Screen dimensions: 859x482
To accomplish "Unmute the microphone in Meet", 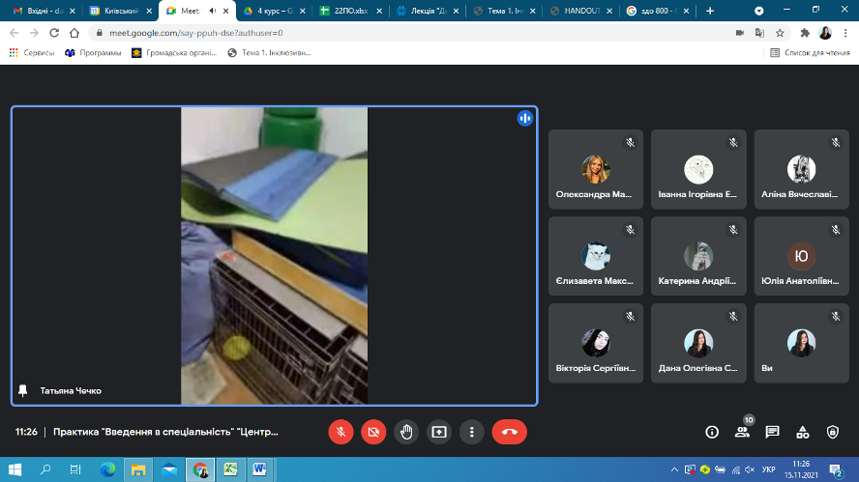I will point(341,432).
